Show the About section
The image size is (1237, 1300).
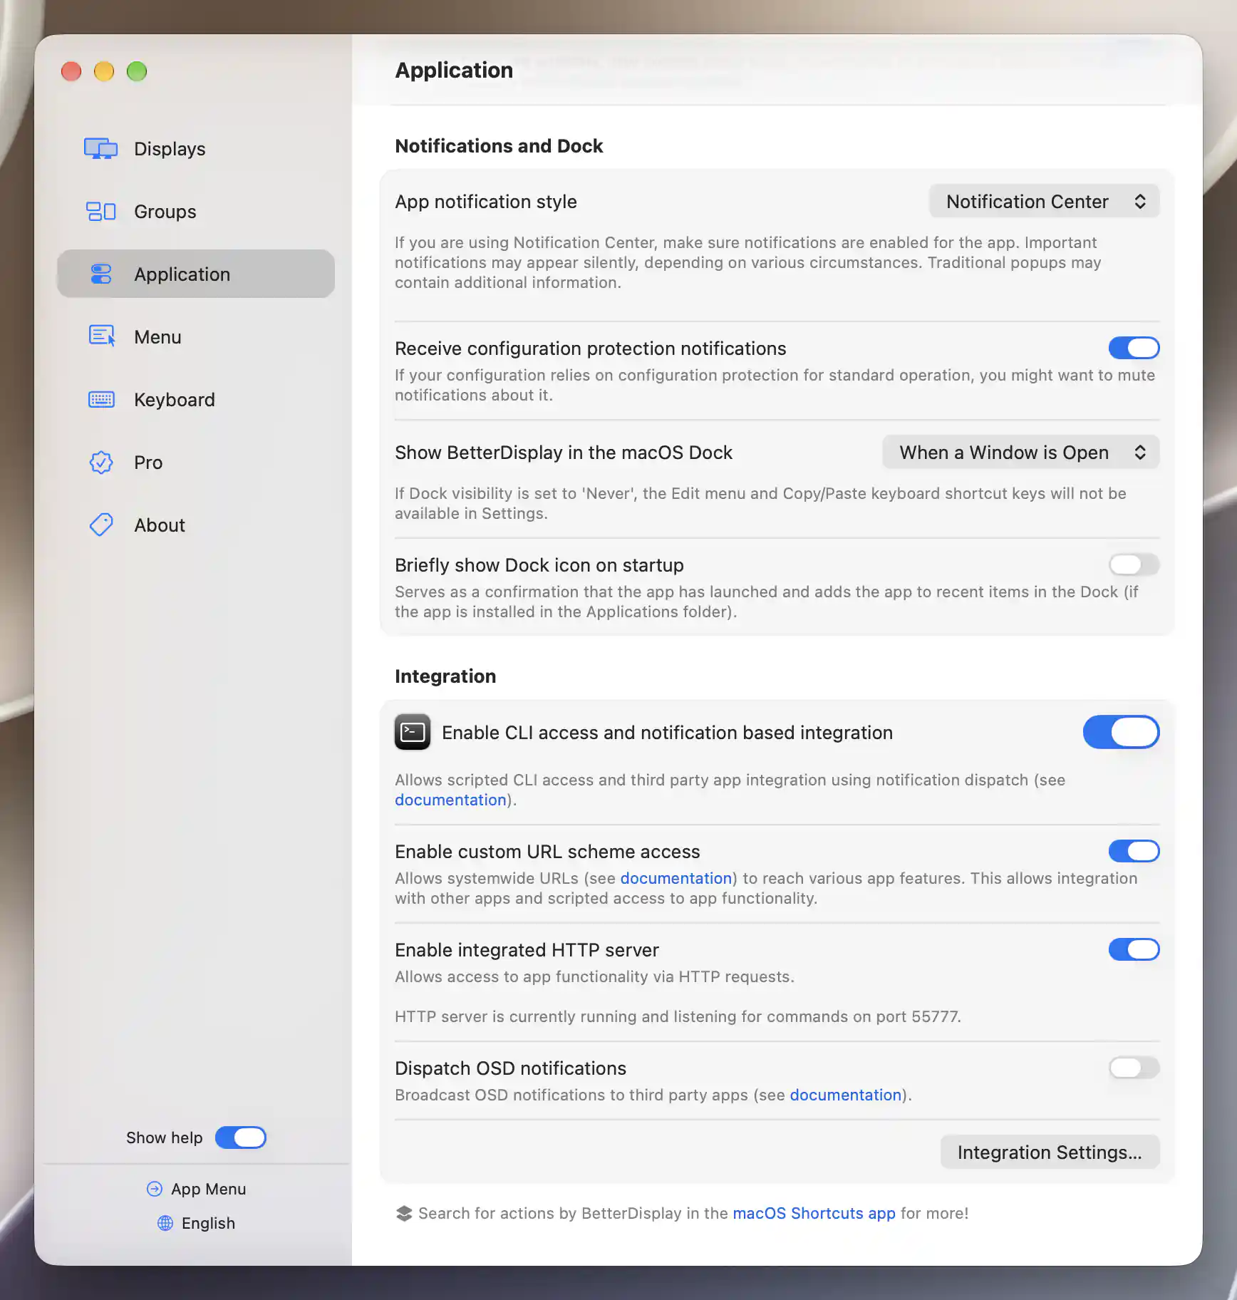pyautogui.click(x=196, y=525)
